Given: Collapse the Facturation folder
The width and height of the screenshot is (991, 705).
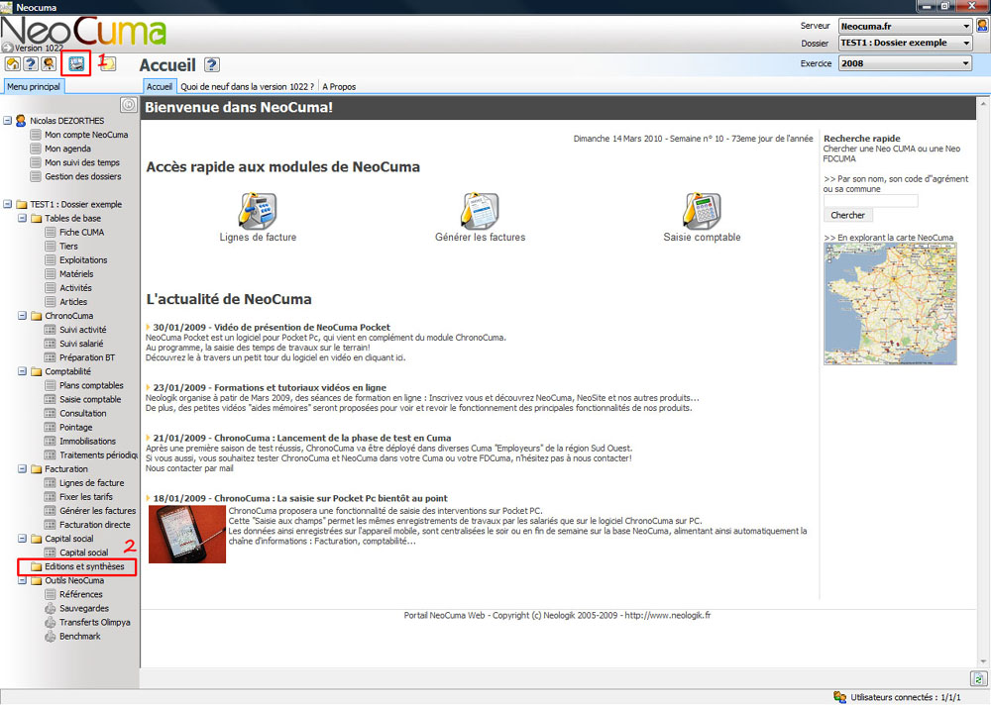Looking at the screenshot, I should tap(22, 468).
